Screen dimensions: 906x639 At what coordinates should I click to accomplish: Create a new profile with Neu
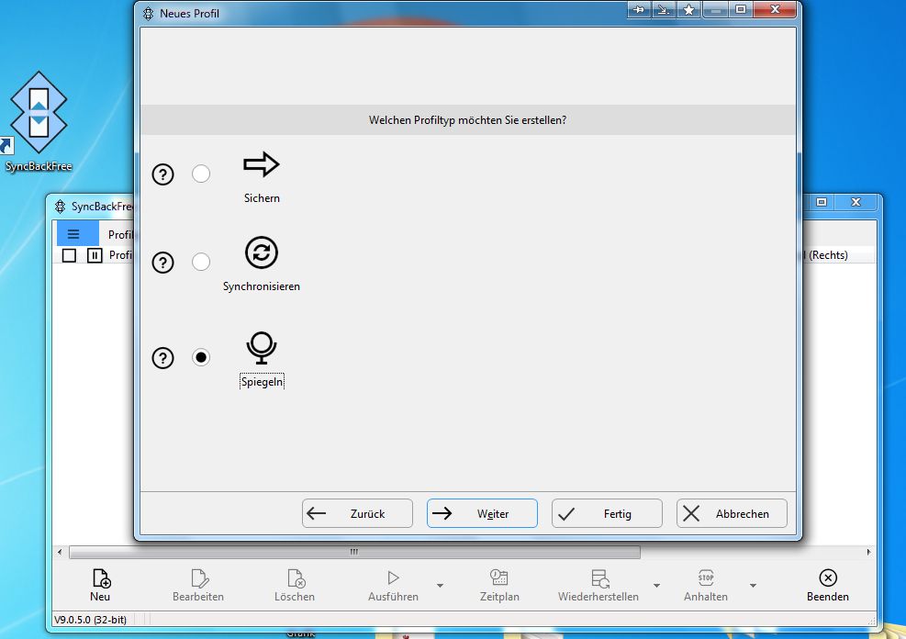click(x=100, y=585)
